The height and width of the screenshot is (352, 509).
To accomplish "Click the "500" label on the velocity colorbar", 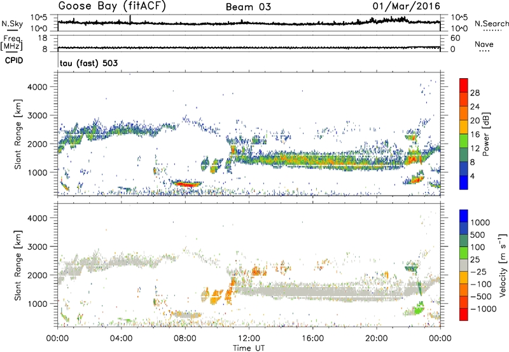I will click(477, 235).
